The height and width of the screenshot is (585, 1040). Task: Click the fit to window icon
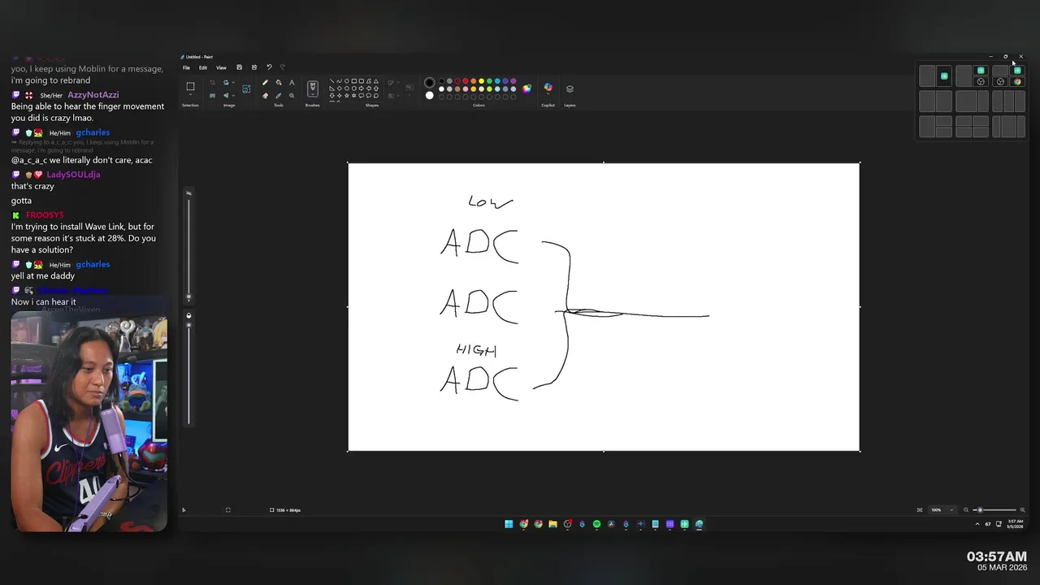(920, 510)
